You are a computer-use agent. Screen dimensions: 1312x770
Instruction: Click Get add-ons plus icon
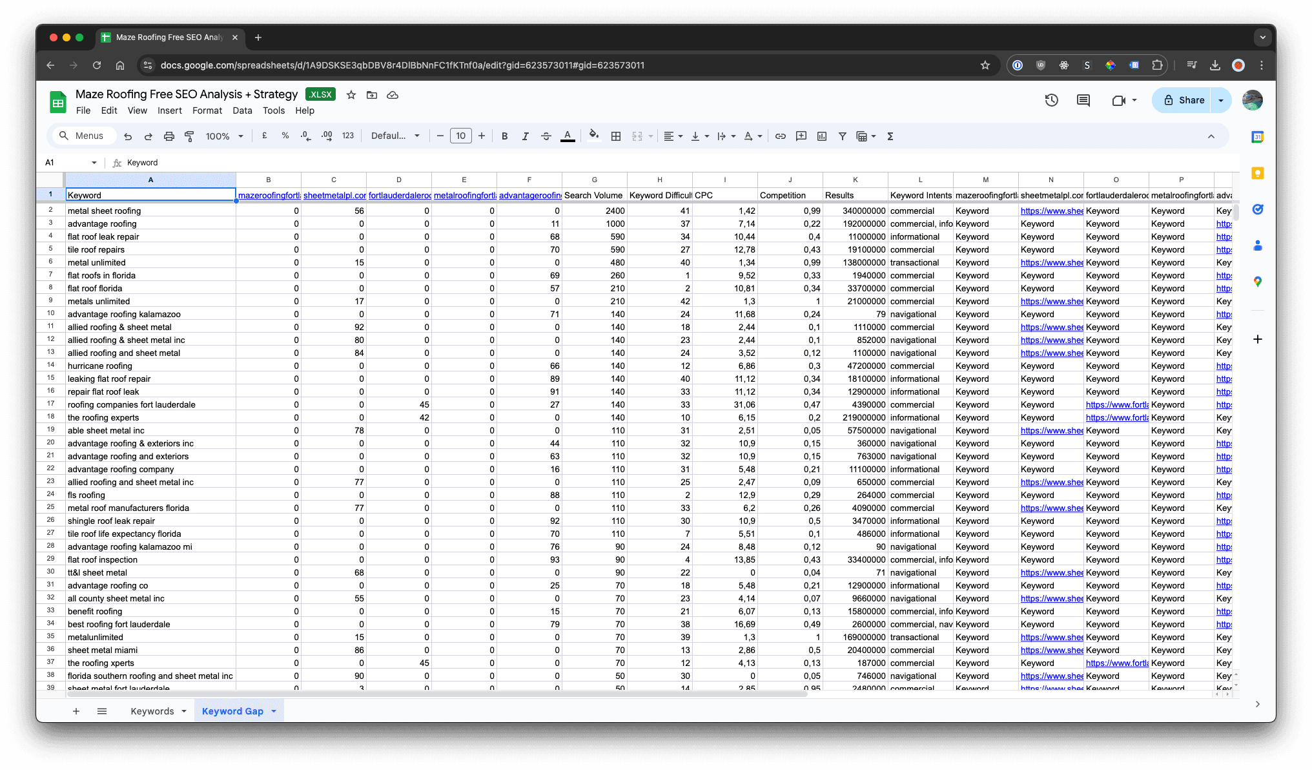[1257, 339]
